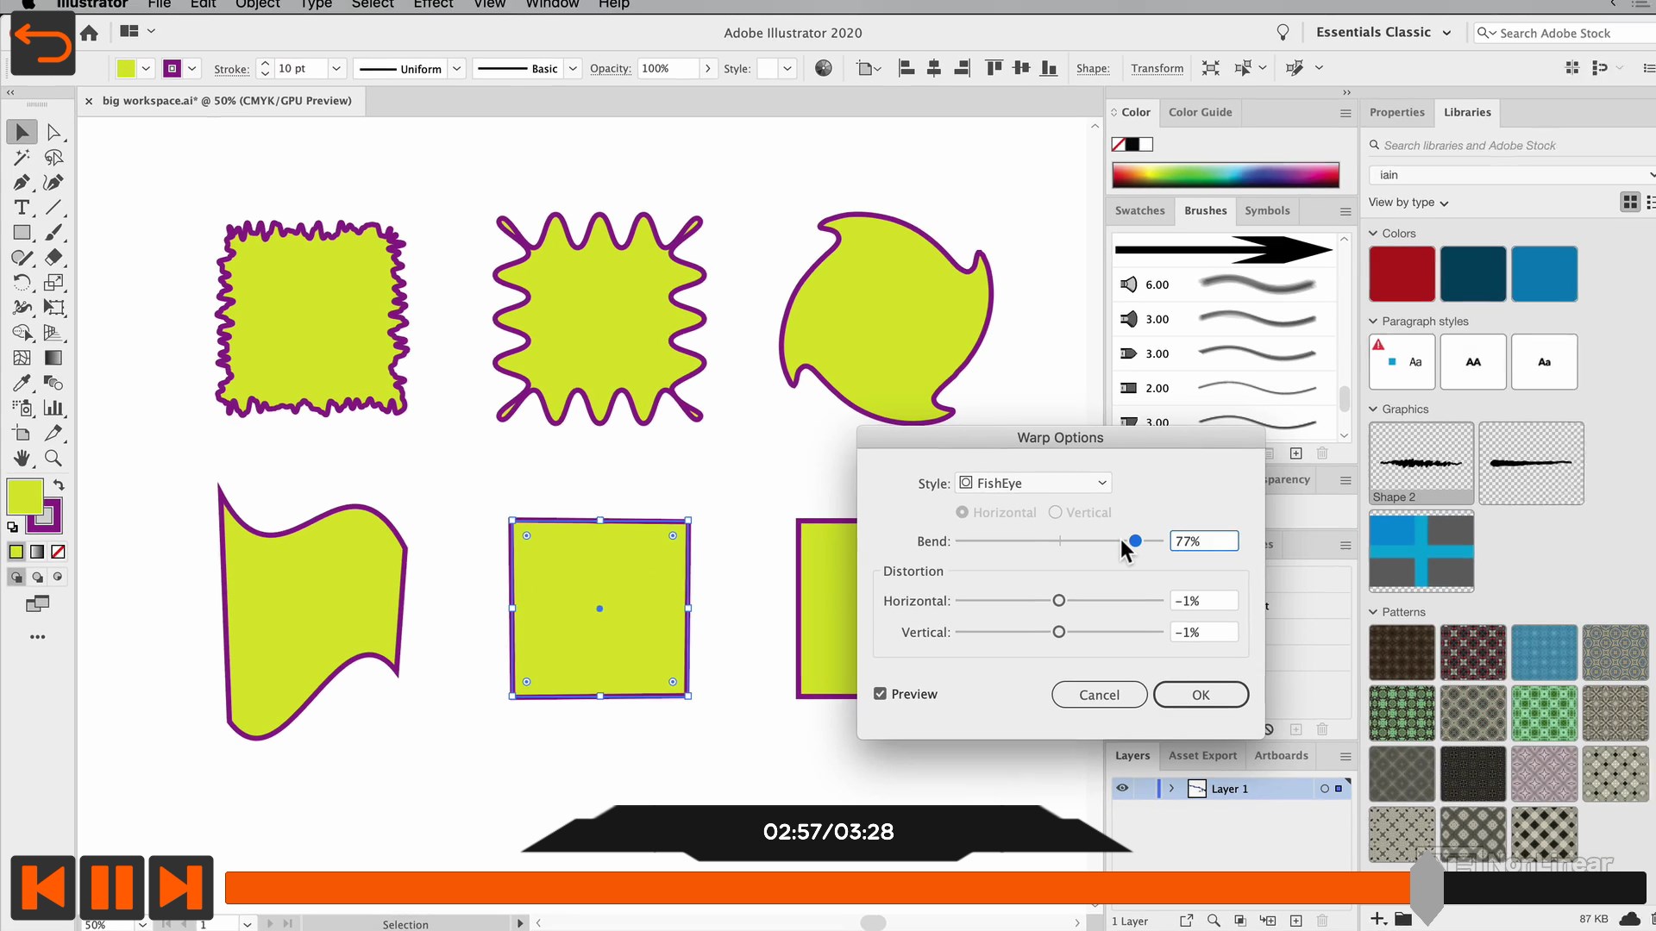Hide Layer 1 with eye icon
The width and height of the screenshot is (1656, 931).
1122,788
